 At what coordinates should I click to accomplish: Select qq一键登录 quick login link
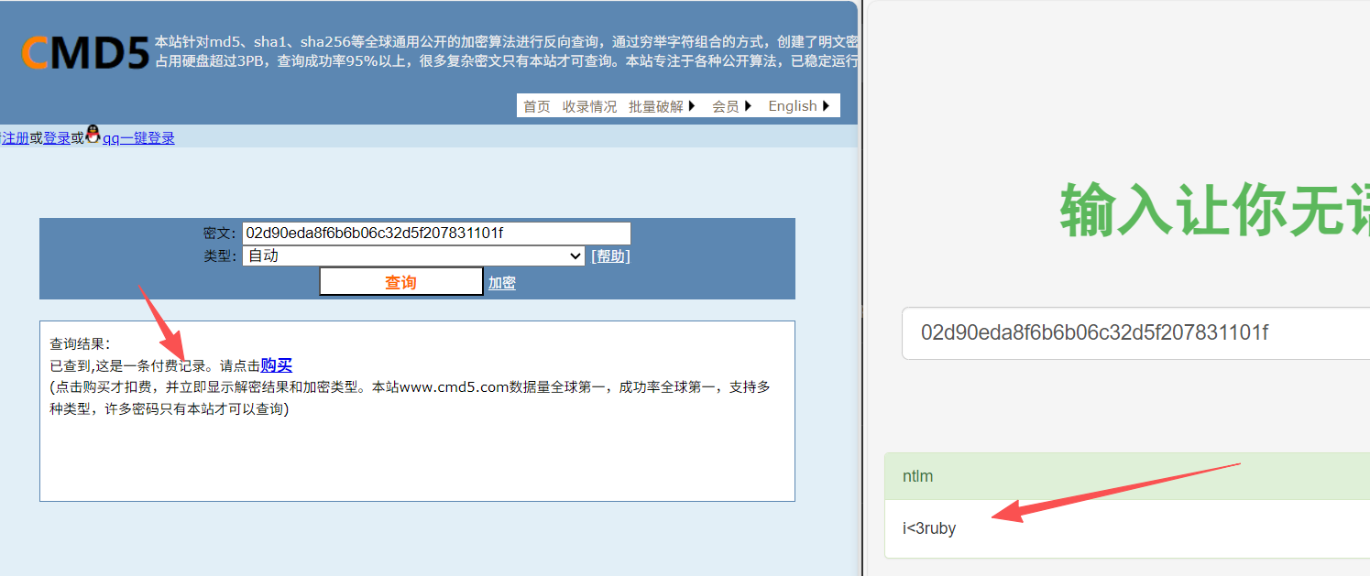tap(138, 138)
